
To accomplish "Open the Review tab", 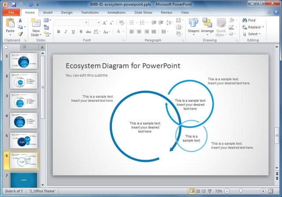I will (167, 12).
